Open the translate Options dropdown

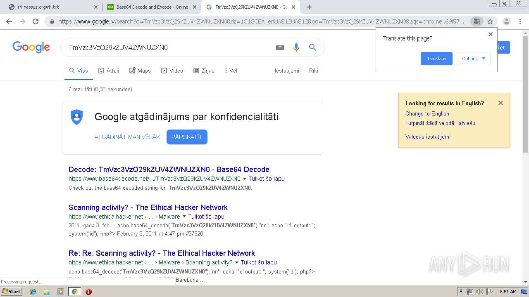click(473, 59)
